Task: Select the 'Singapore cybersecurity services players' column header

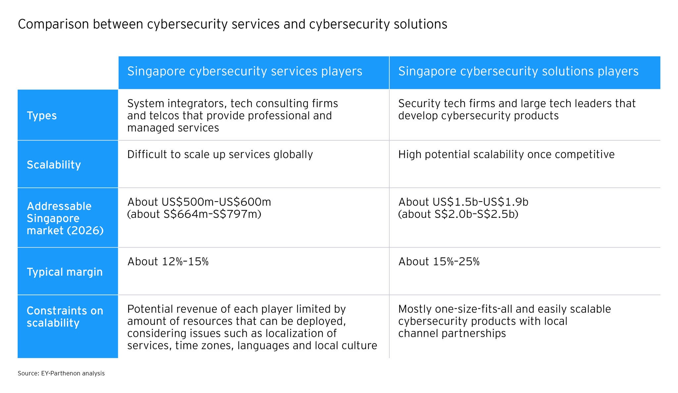Action: tap(245, 72)
